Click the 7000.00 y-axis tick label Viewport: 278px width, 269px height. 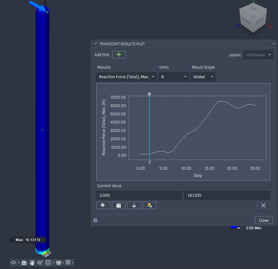(x=118, y=97)
